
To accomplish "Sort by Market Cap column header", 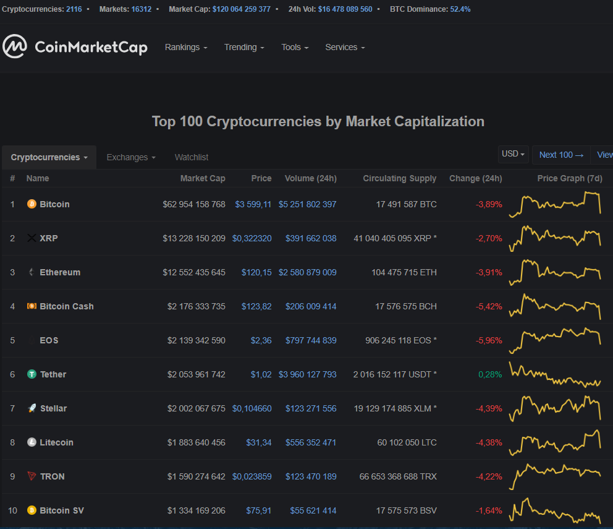I will [x=203, y=178].
